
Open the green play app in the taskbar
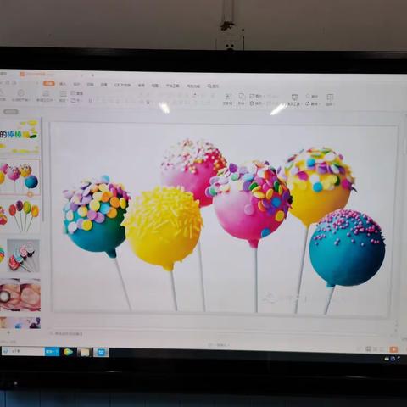[x=68, y=352]
